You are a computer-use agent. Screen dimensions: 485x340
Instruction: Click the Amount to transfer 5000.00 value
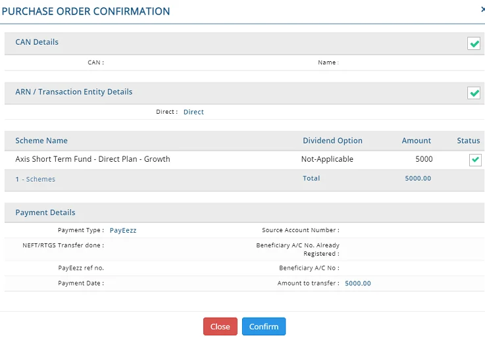(x=358, y=283)
